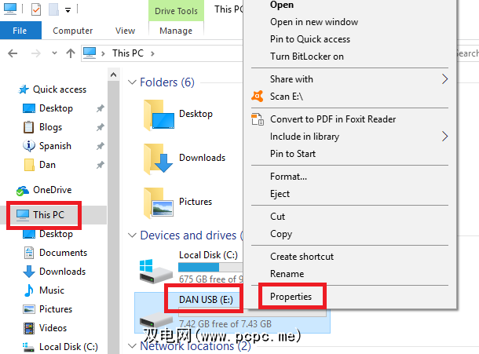Switch to the View ribbon tab
Screen dimensions: 479x354
point(126,31)
